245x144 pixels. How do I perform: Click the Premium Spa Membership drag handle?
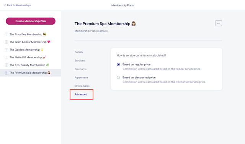tap(7, 73)
